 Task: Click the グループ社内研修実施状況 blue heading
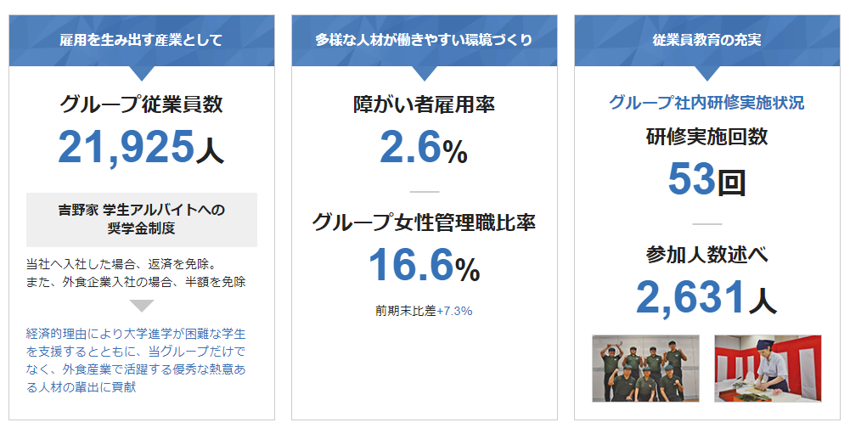coord(706,103)
